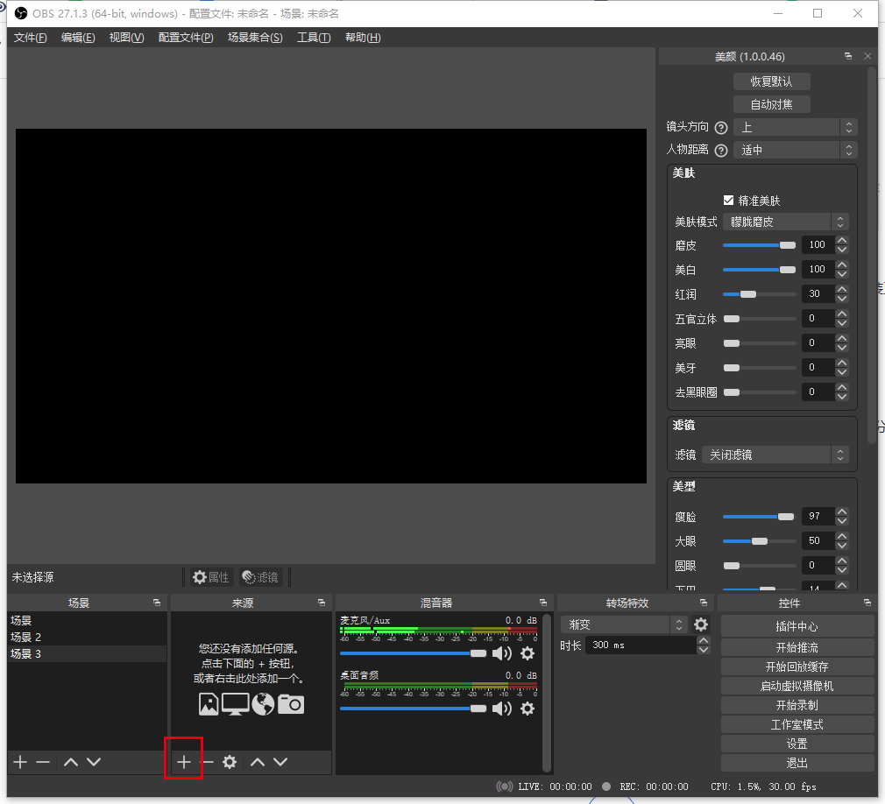Open source properties gear in 来源 panel
Image resolution: width=885 pixels, height=804 pixels.
click(x=230, y=762)
